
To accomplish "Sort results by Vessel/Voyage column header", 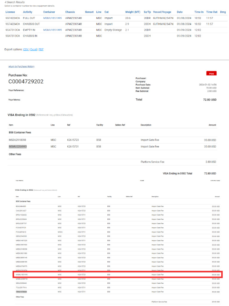I will [x=162, y=12].
